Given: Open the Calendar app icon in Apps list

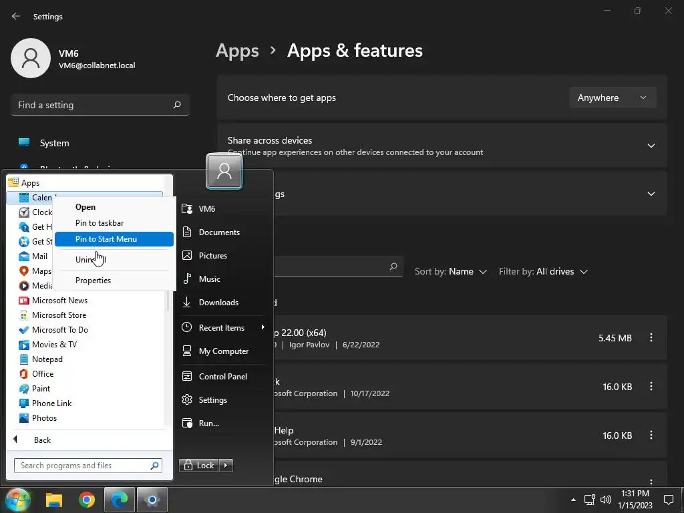Looking at the screenshot, I should [x=24, y=198].
